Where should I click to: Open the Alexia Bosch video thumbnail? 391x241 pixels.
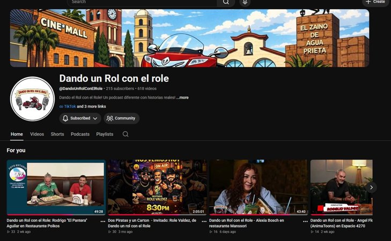259,187
